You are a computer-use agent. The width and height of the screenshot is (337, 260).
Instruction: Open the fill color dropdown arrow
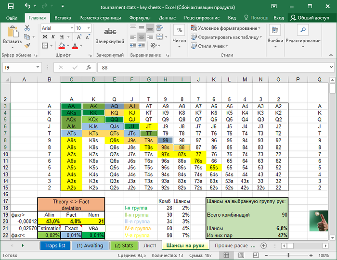(68, 46)
